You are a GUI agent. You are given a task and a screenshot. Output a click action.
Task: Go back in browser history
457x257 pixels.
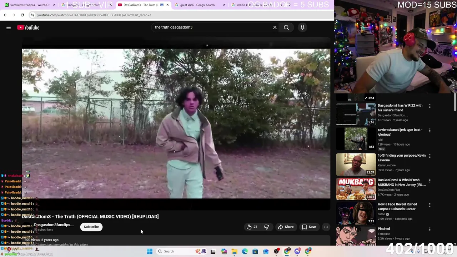point(5,15)
